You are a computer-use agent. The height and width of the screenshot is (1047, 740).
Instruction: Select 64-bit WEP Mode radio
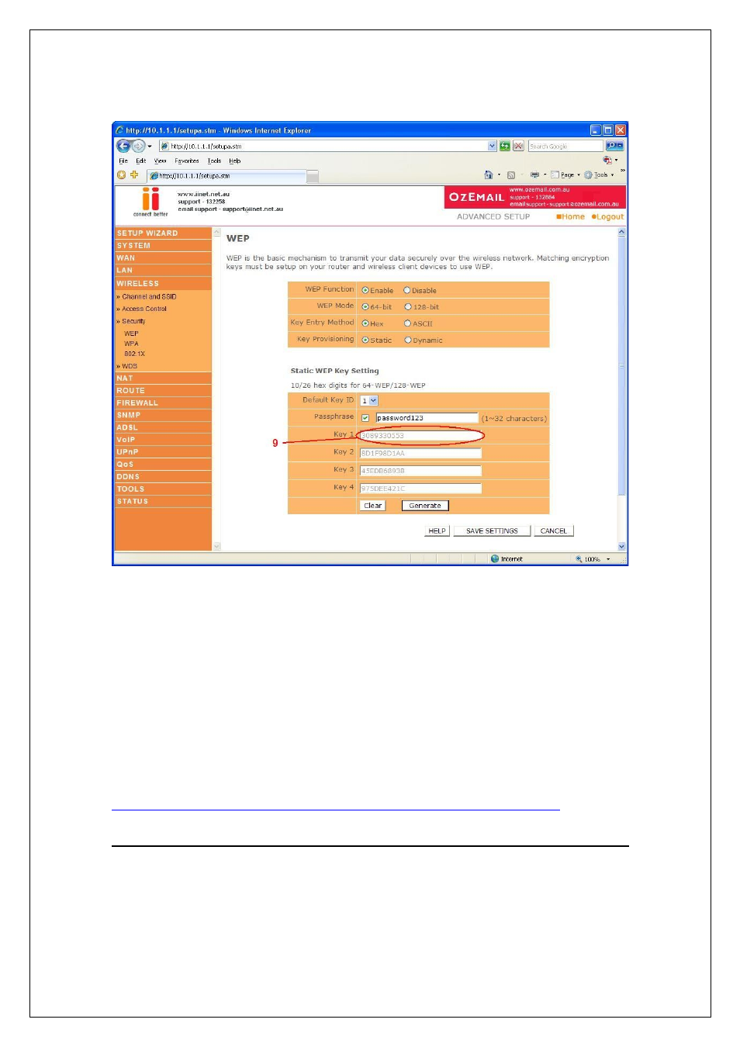pos(365,306)
